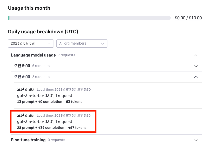Open the date picker dropdown arrow
212x165 pixels.
(x=49, y=44)
